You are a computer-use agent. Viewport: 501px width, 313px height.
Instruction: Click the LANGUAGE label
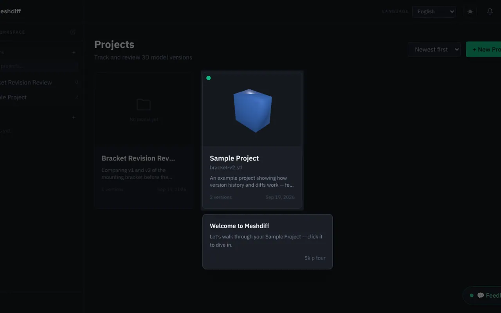point(395,11)
